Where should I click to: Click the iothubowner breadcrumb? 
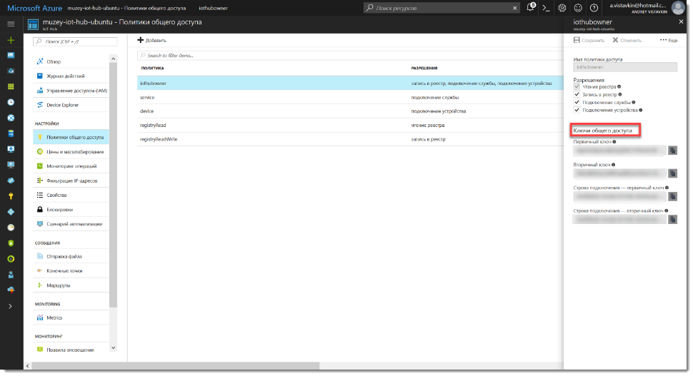coord(213,8)
